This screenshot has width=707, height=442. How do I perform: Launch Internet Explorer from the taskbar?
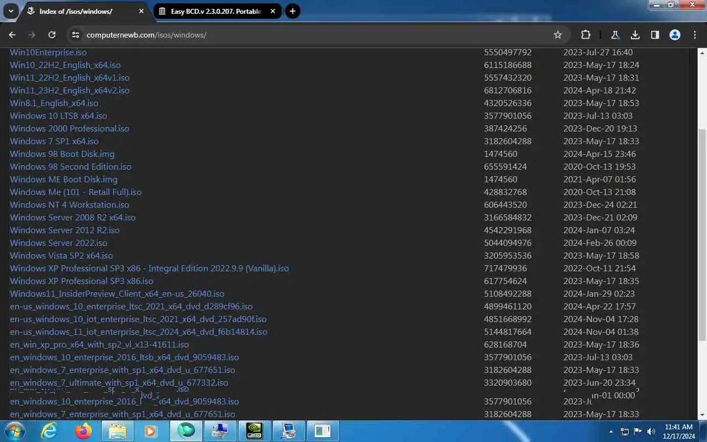click(x=49, y=431)
